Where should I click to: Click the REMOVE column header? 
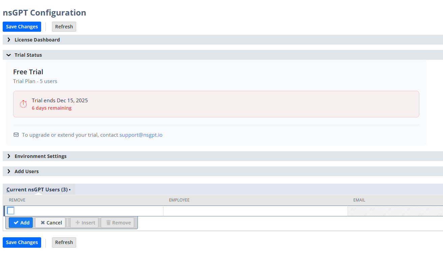click(x=17, y=200)
